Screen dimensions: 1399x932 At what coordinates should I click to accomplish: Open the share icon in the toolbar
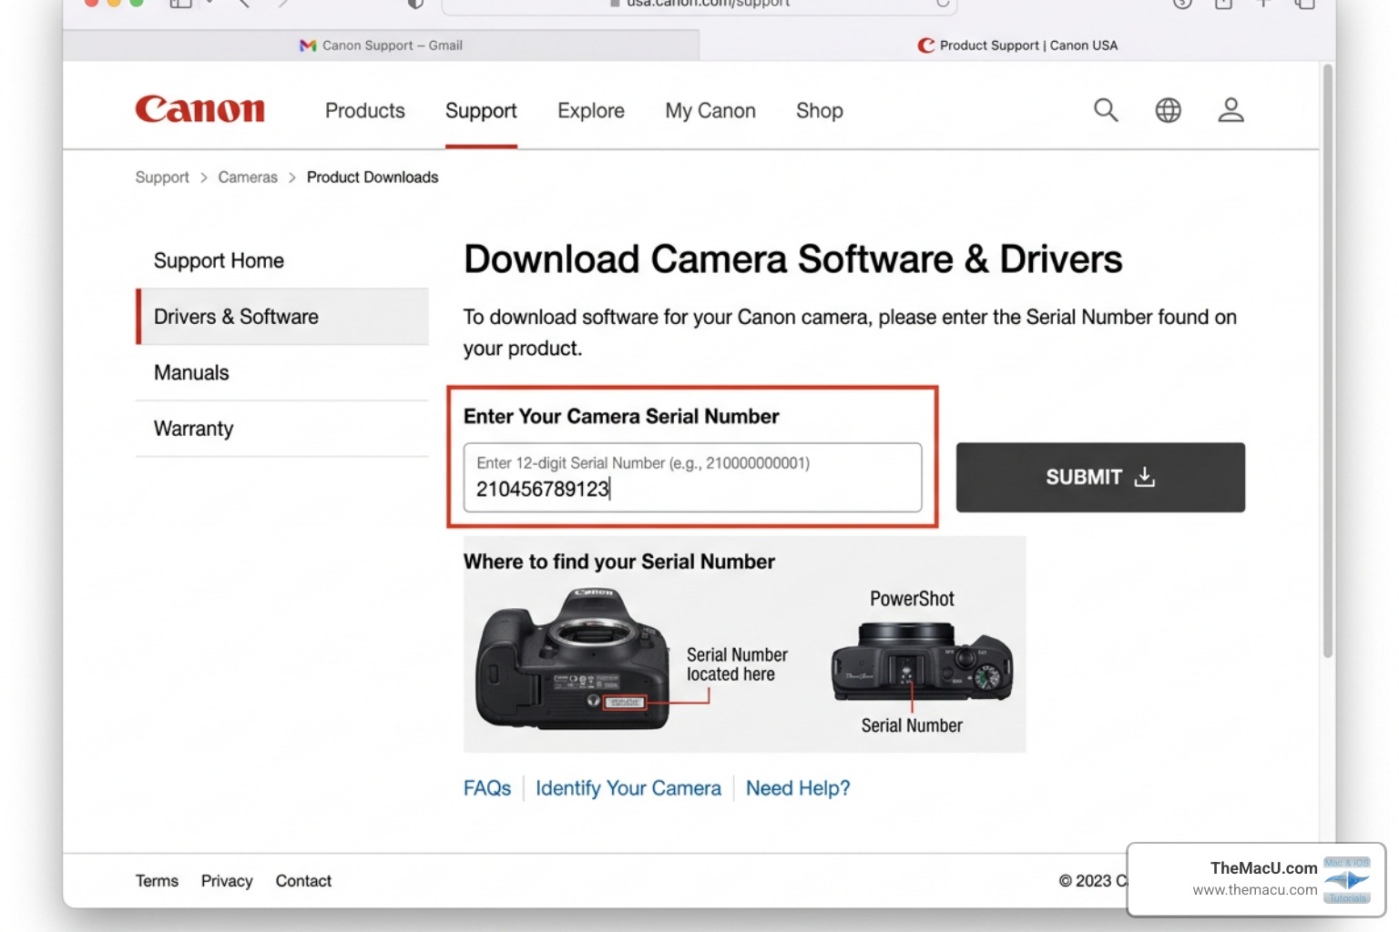1222,4
